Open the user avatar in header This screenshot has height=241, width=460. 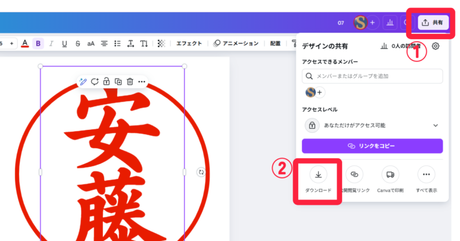click(x=361, y=22)
